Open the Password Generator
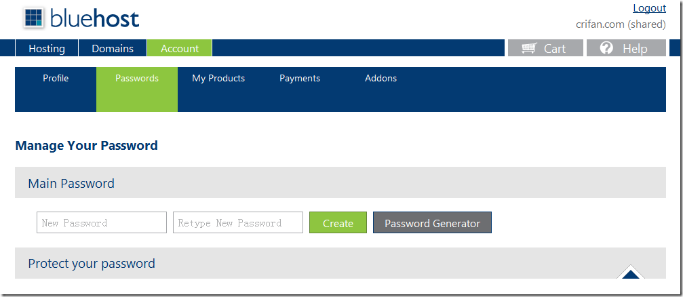This screenshot has width=683, height=297. point(432,223)
